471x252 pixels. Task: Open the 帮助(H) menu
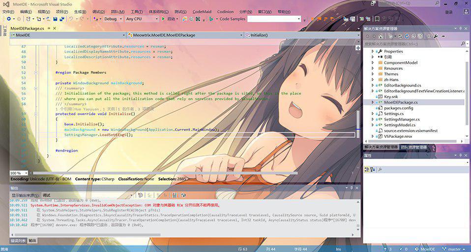click(284, 12)
